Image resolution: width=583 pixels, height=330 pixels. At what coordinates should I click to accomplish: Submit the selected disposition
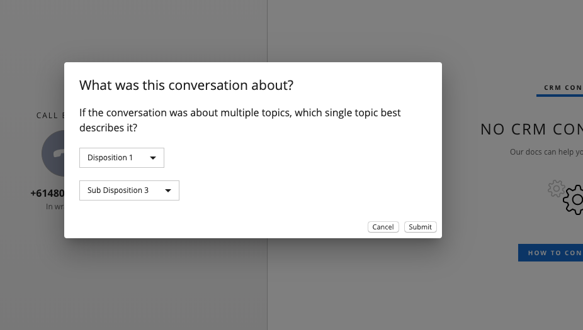[x=420, y=227]
